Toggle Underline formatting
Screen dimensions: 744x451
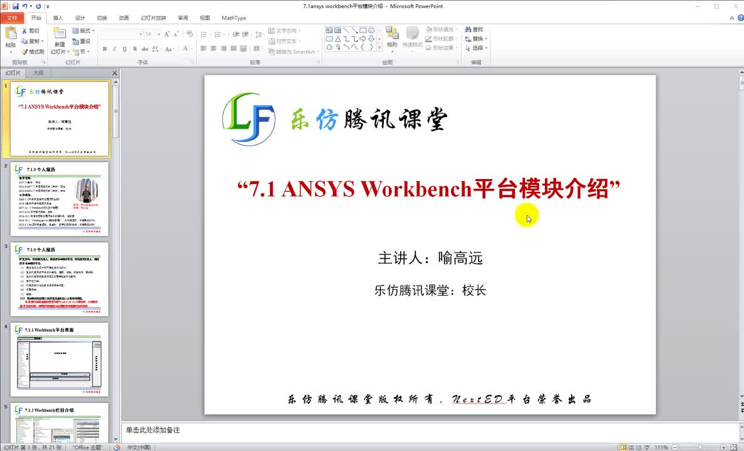click(x=125, y=49)
